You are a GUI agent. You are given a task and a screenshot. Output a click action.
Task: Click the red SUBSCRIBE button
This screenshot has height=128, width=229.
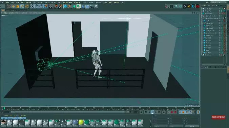[x=218, y=118]
